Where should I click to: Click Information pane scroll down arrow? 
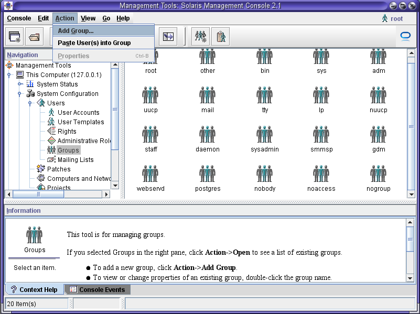click(x=410, y=278)
